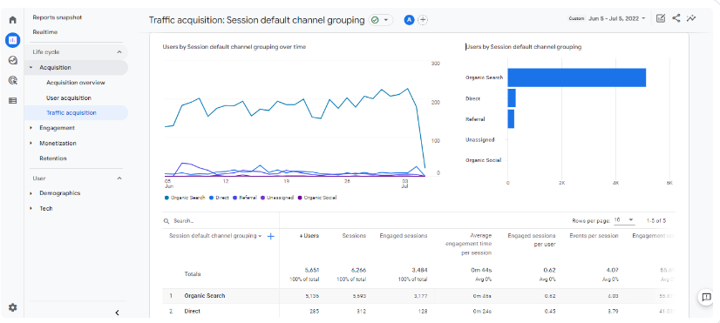Open Admin settings gear icon
Screen dimensions: 720x323
(13, 307)
